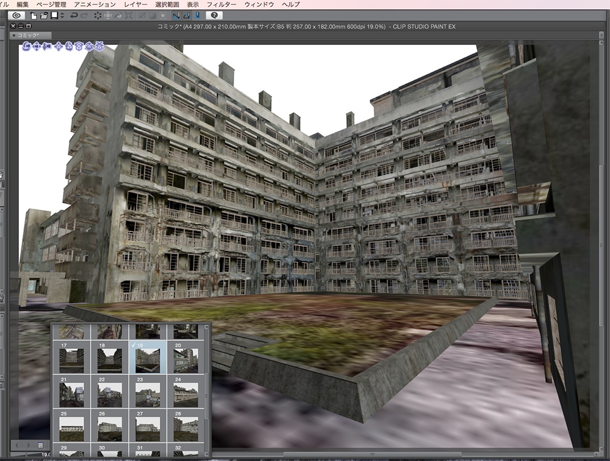The height and width of the screenshot is (461, 610).
Task: Open the 編集 menu
Action: (23, 4)
